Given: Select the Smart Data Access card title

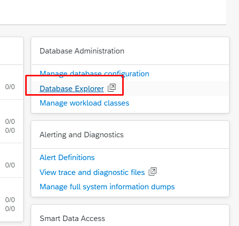Looking at the screenshot, I should pyautogui.click(x=72, y=219).
